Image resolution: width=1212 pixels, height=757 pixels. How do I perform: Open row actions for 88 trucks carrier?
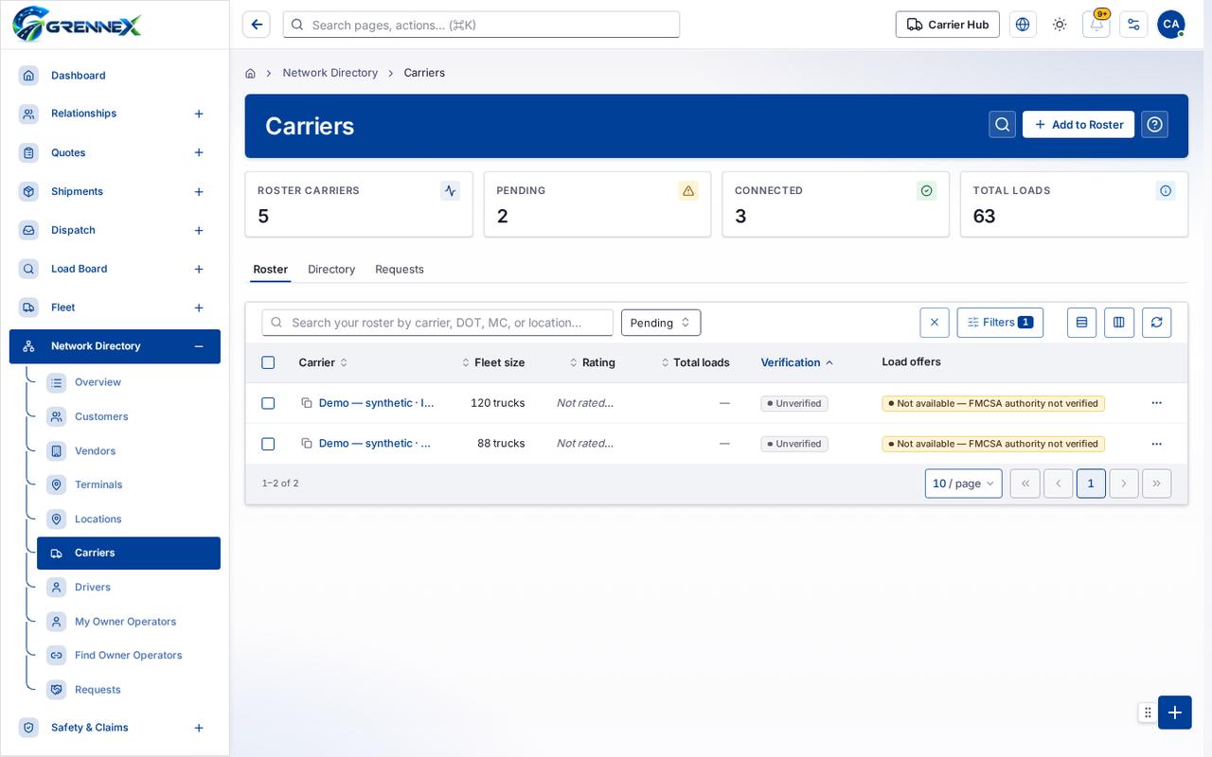[x=1156, y=444]
